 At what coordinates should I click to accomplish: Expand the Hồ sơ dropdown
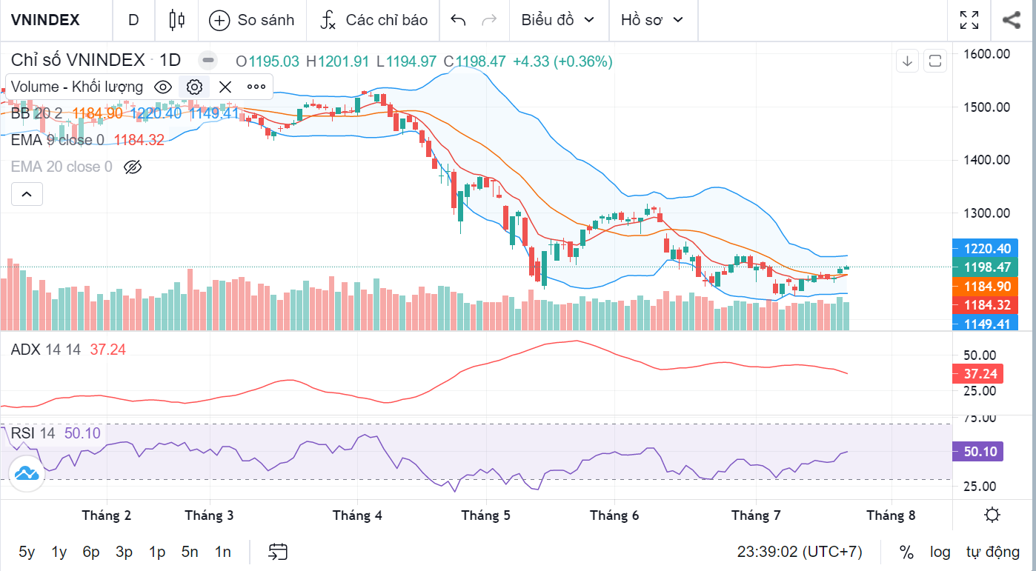pyautogui.click(x=652, y=20)
